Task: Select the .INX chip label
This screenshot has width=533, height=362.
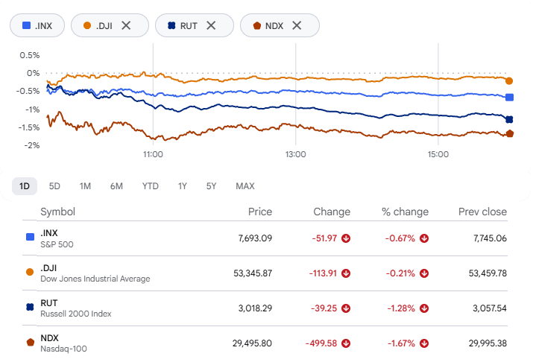Action: 43,26
